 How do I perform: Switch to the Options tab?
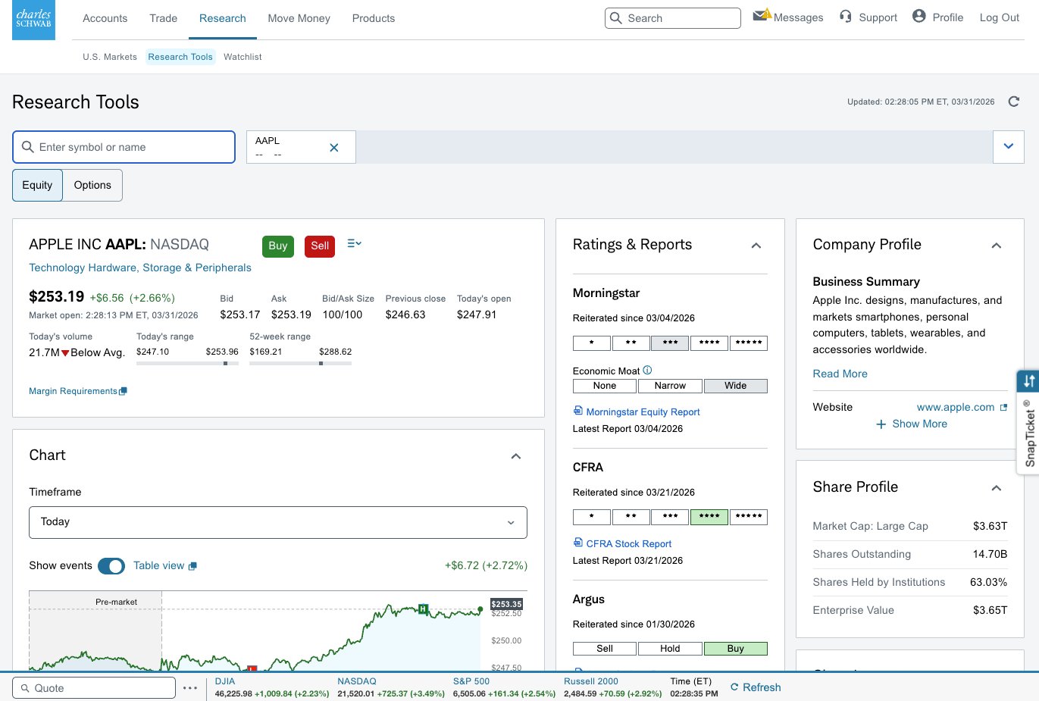[x=92, y=185]
